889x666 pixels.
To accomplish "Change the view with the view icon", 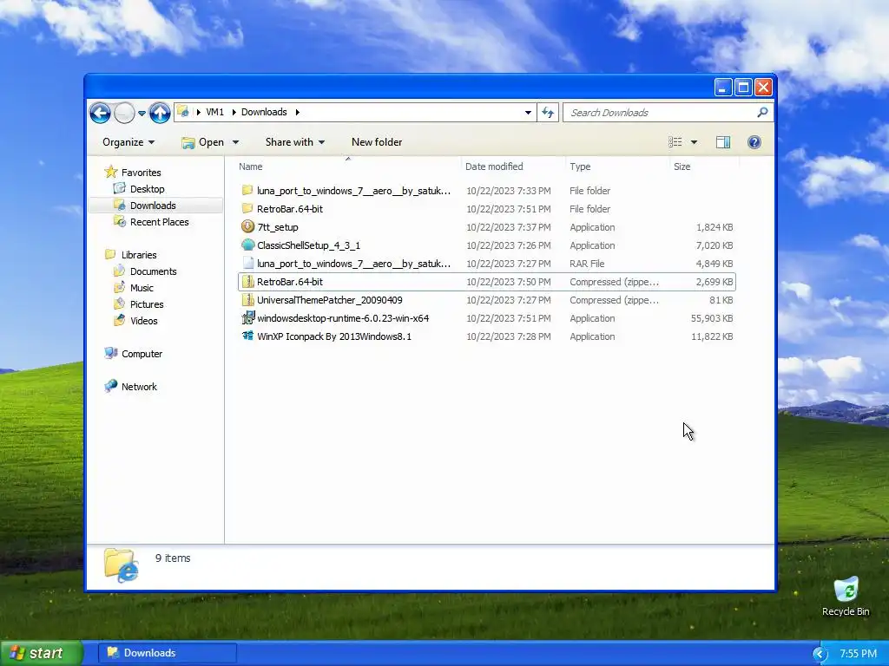I will pos(675,142).
